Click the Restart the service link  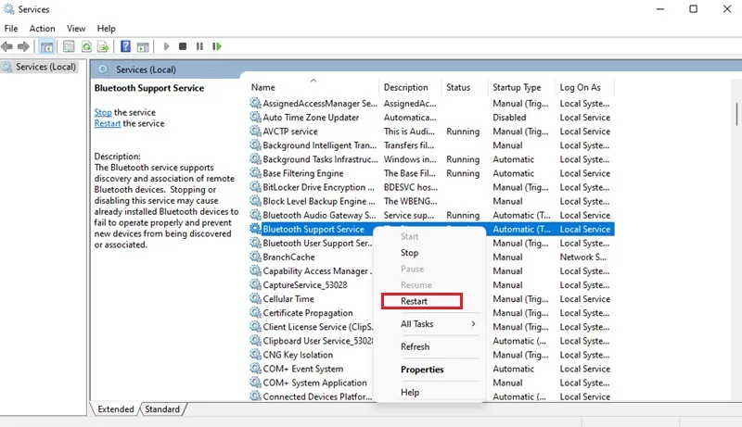[x=108, y=123]
